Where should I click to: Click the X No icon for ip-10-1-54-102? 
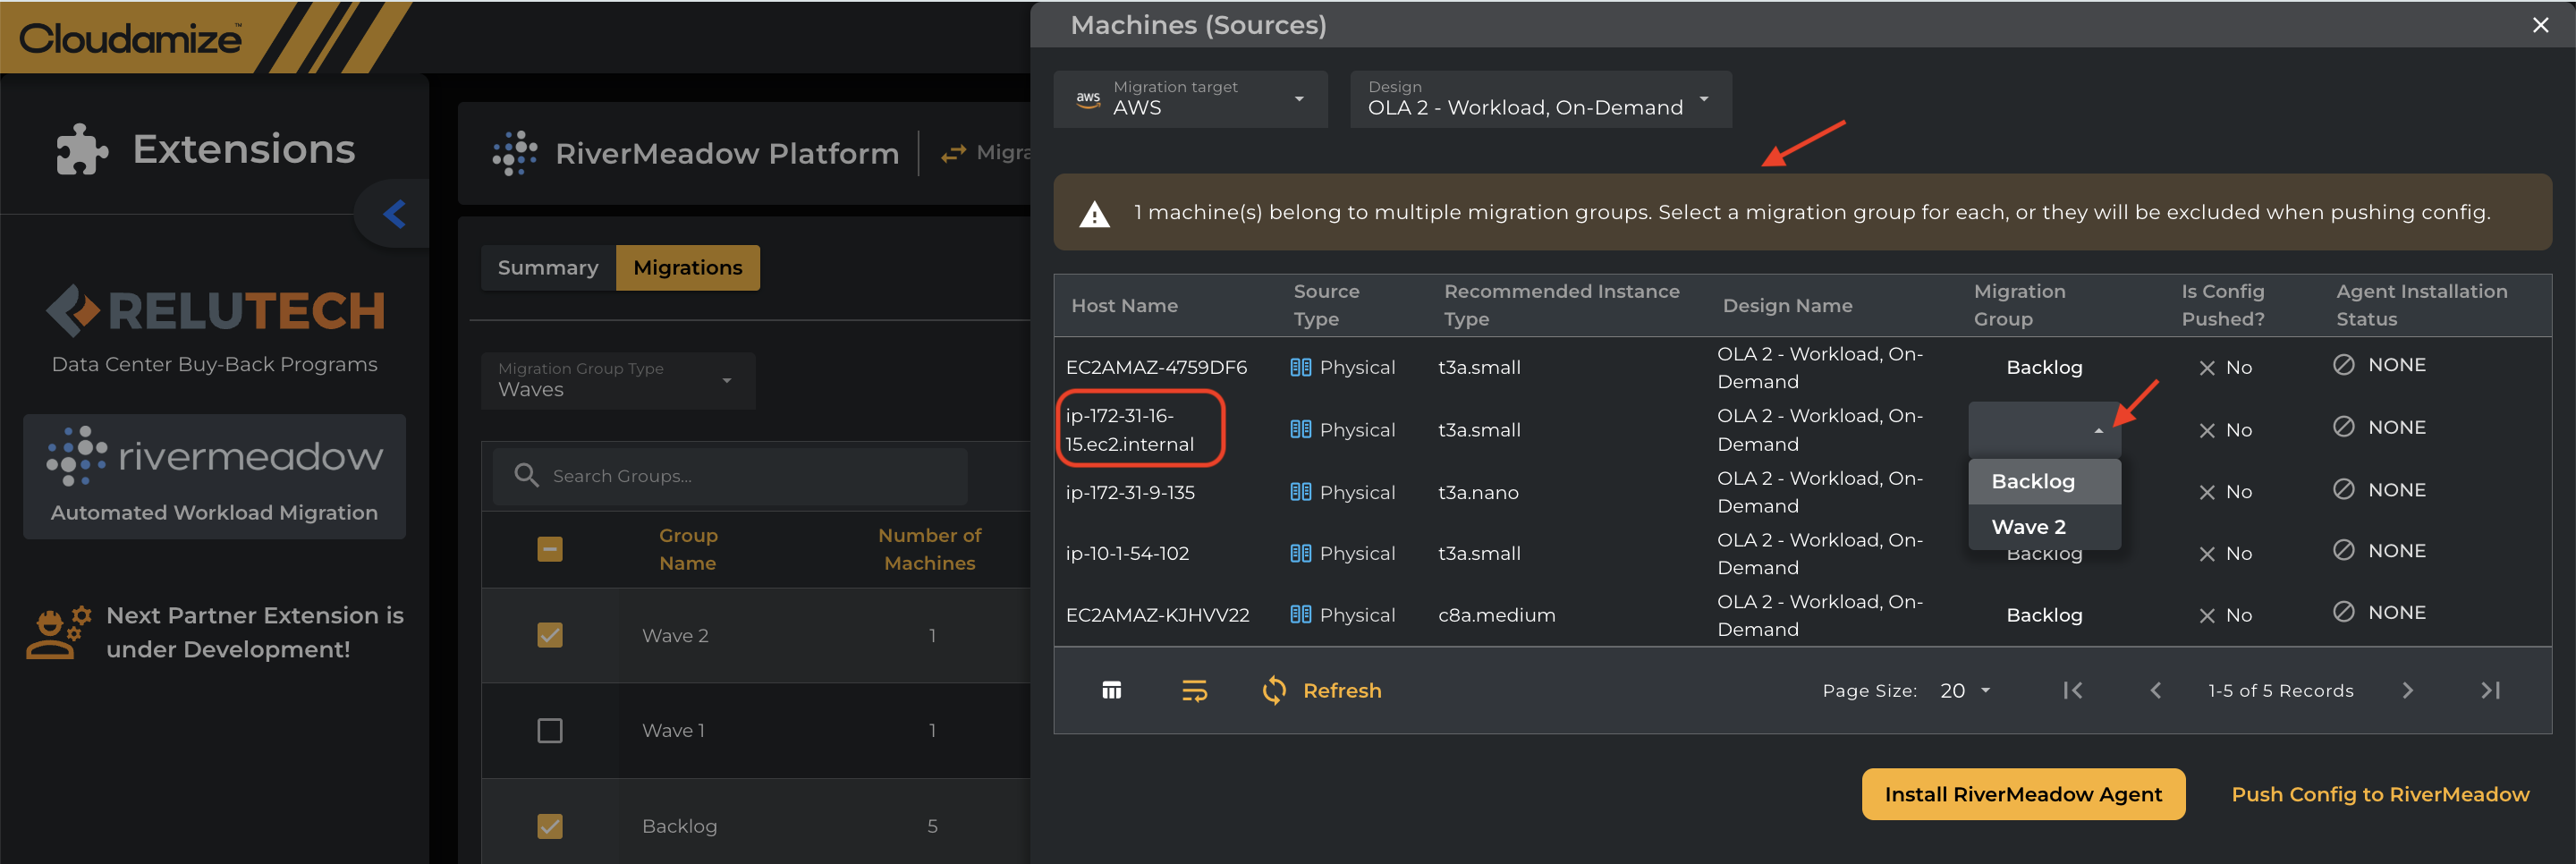click(2207, 554)
